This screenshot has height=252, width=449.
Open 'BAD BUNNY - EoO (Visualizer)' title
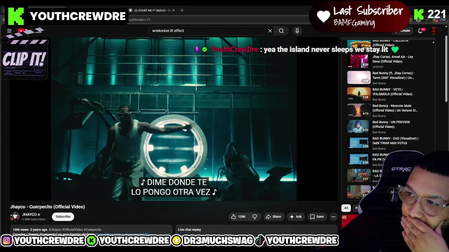(395, 141)
